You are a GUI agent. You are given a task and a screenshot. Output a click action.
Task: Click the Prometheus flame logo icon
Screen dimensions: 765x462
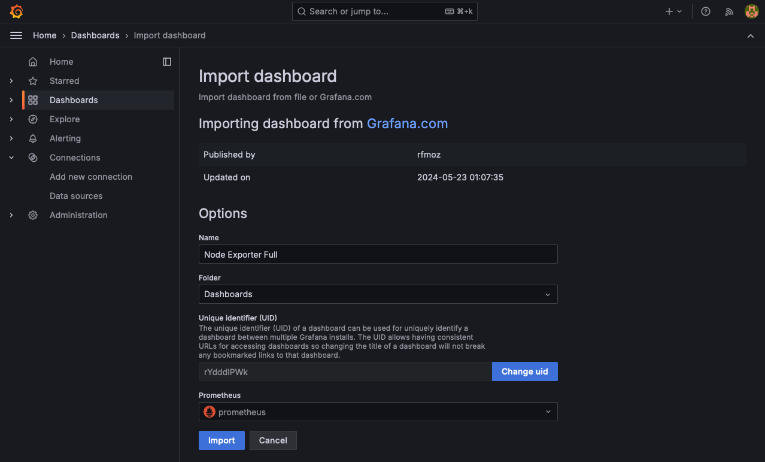click(x=210, y=412)
